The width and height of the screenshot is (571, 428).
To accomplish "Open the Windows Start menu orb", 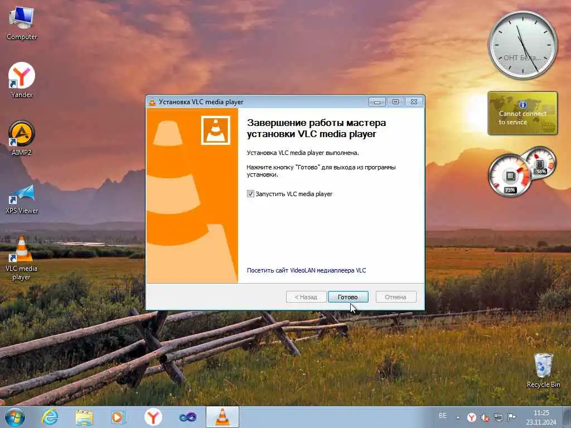I will pyautogui.click(x=15, y=417).
